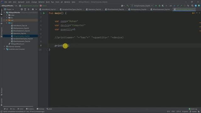This screenshot has width=201, height=113.
Task: Expand the .idea folder
Action: click(7, 15)
